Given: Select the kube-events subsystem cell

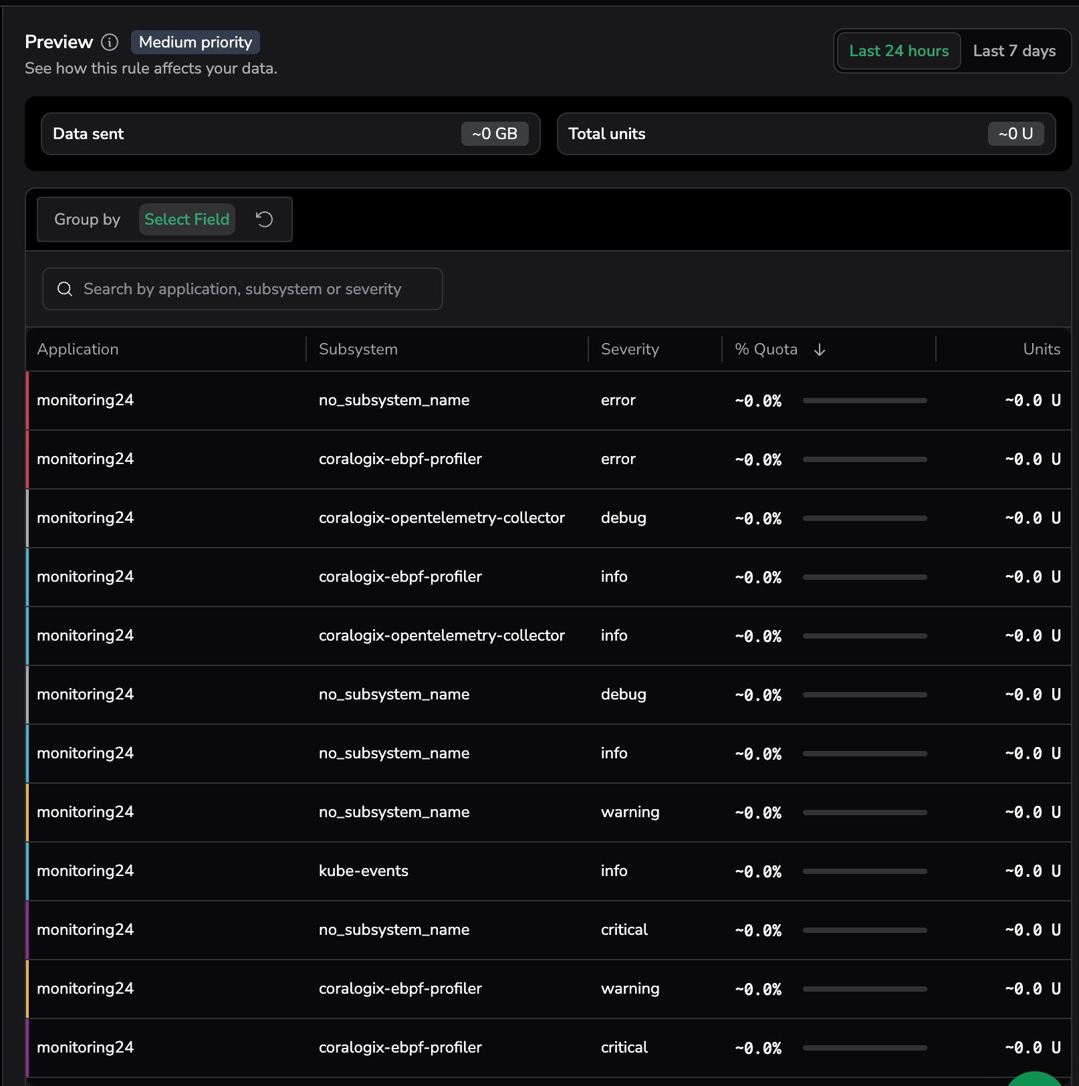Looking at the screenshot, I should pos(364,871).
